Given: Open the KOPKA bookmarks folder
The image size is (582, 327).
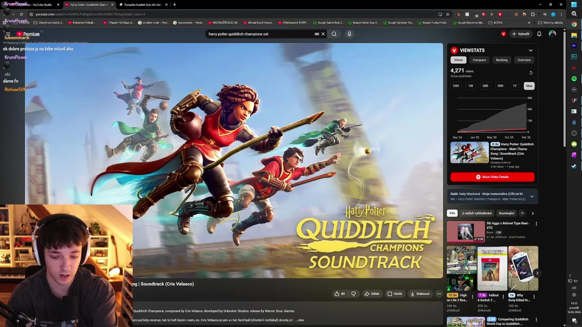Looking at the screenshot, I should 496,23.
